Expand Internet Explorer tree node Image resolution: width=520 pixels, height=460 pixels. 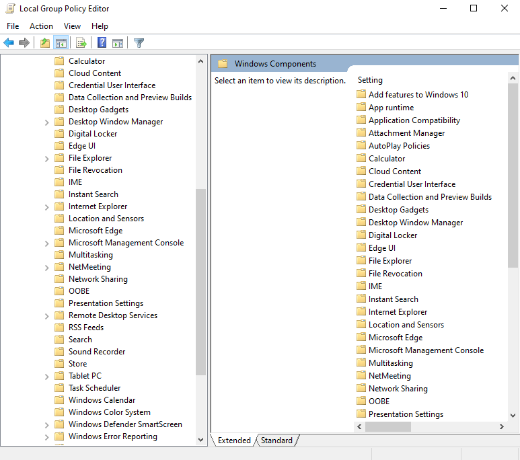pos(47,207)
